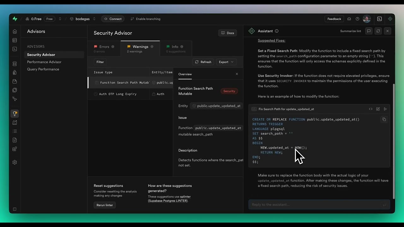Viewport: 404px width, 227px height.
Task: Show the Errors tab info tooltip icon
Action: [x=113, y=47]
